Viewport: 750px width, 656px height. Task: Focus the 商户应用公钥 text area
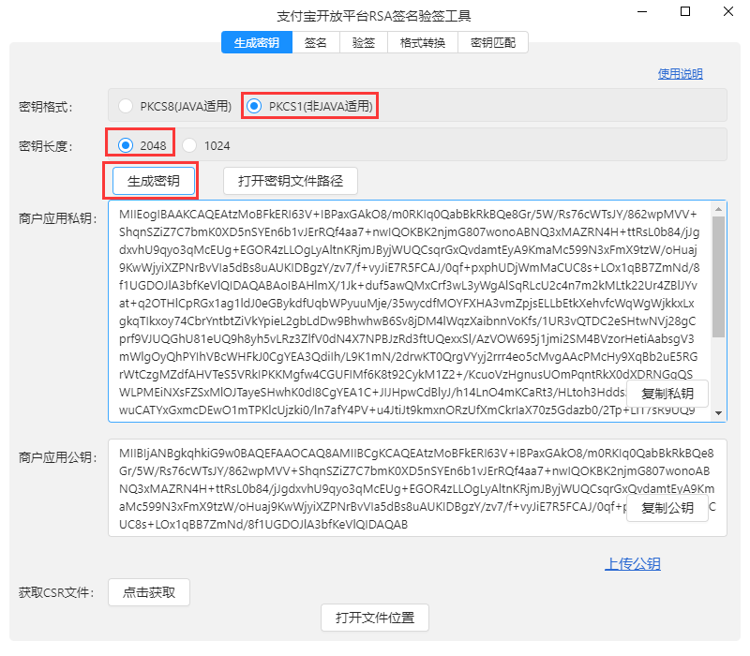point(417,488)
